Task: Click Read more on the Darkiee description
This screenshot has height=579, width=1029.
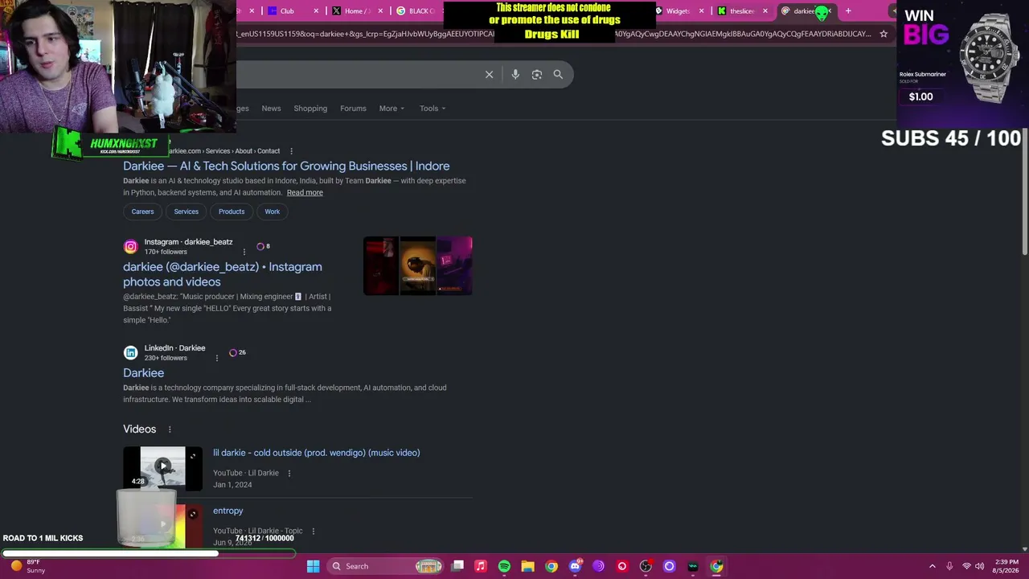Action: [x=305, y=193]
